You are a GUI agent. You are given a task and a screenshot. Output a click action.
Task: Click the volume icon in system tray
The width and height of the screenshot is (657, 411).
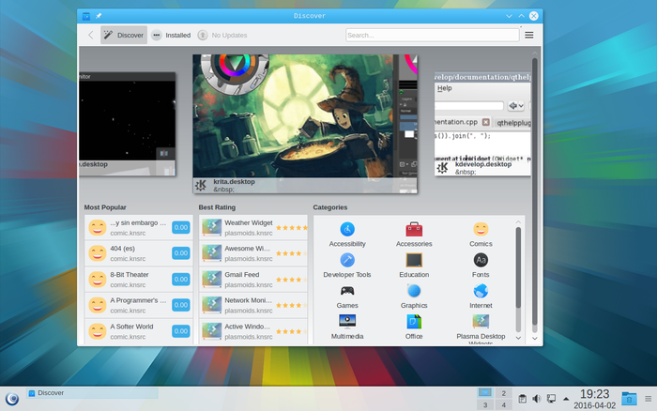(536, 399)
